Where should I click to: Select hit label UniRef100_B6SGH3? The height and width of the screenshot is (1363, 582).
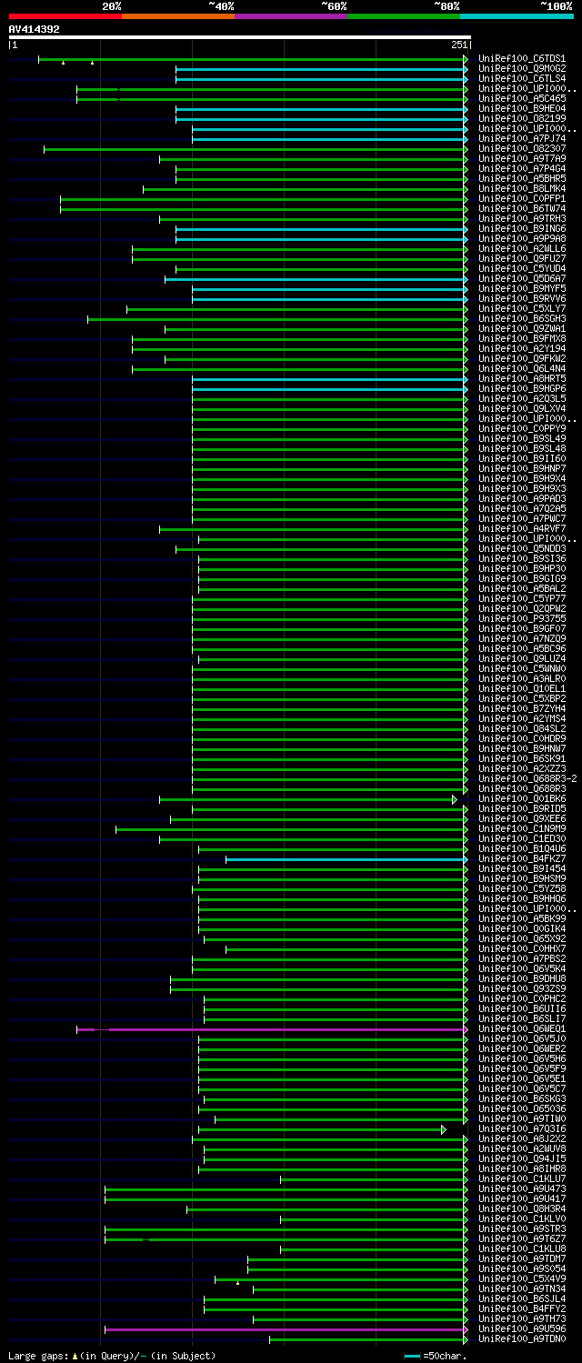pos(522,319)
